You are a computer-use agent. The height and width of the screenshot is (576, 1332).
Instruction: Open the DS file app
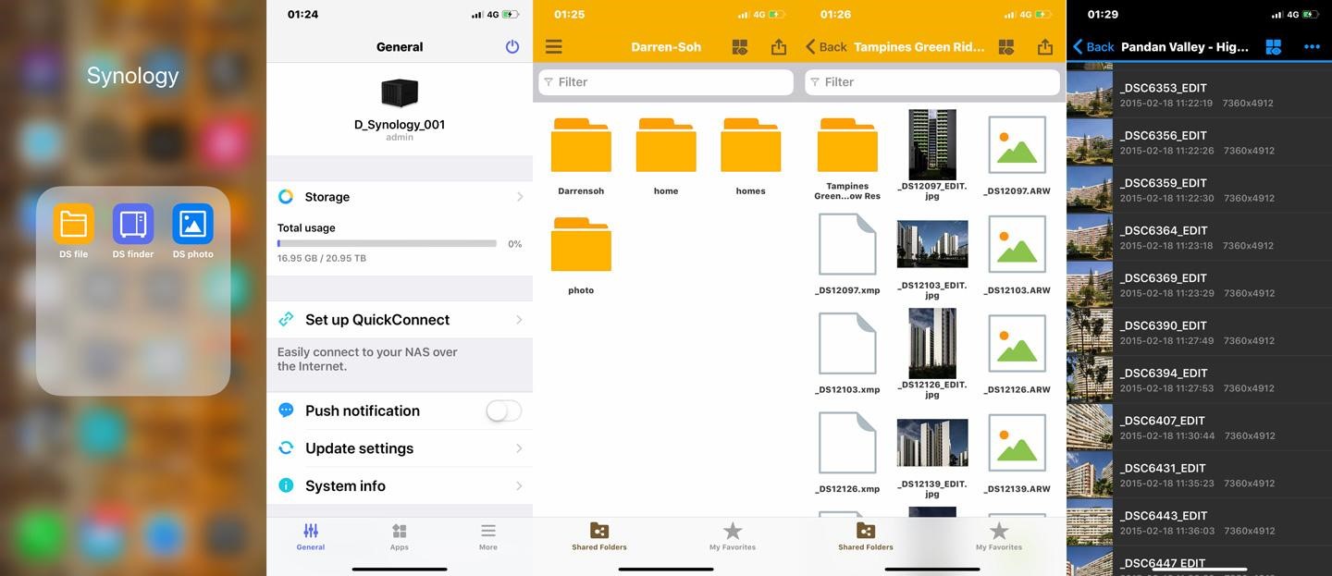pyautogui.click(x=73, y=224)
